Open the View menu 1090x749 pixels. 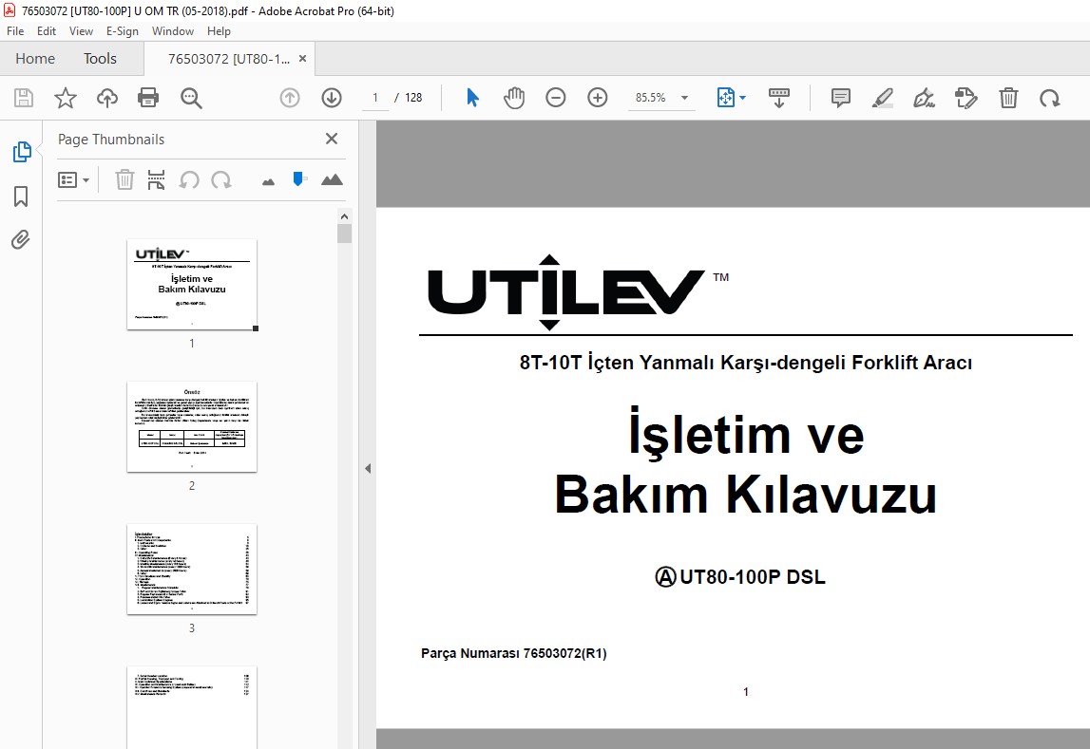click(82, 31)
